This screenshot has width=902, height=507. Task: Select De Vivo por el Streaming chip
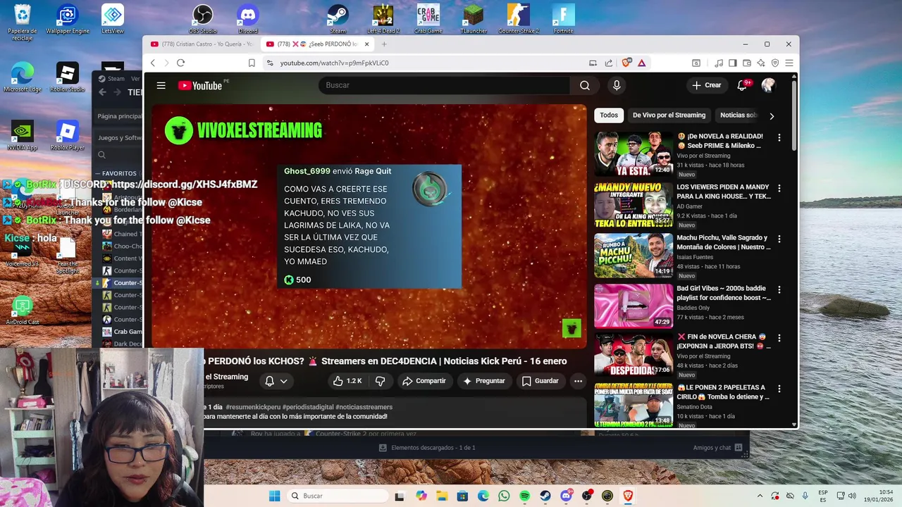[x=669, y=115]
